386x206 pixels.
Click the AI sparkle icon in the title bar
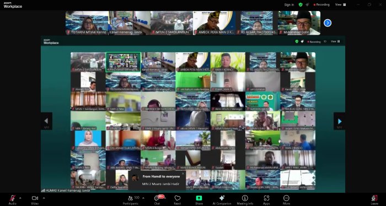308,4
